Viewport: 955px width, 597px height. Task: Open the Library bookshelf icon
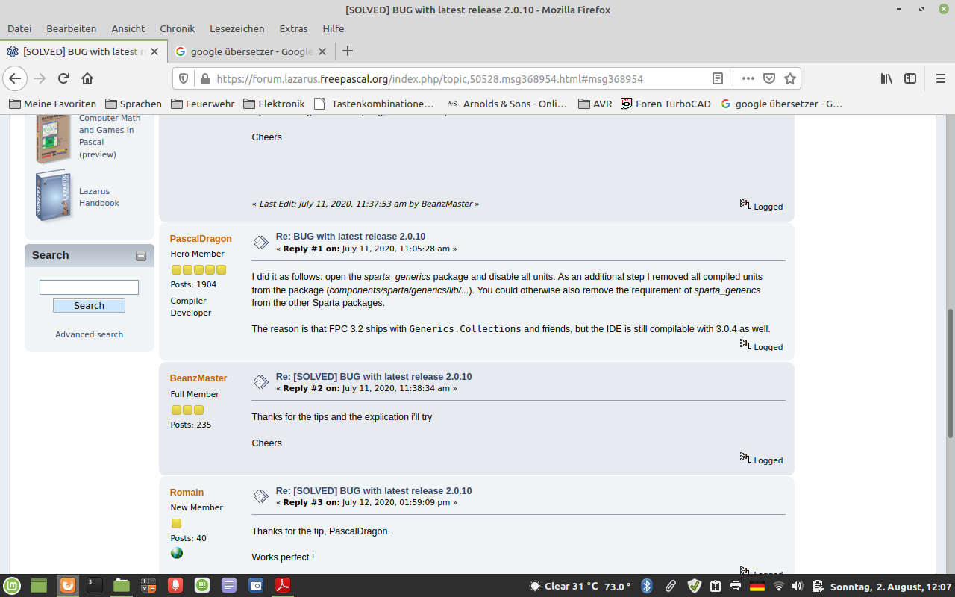pos(886,78)
